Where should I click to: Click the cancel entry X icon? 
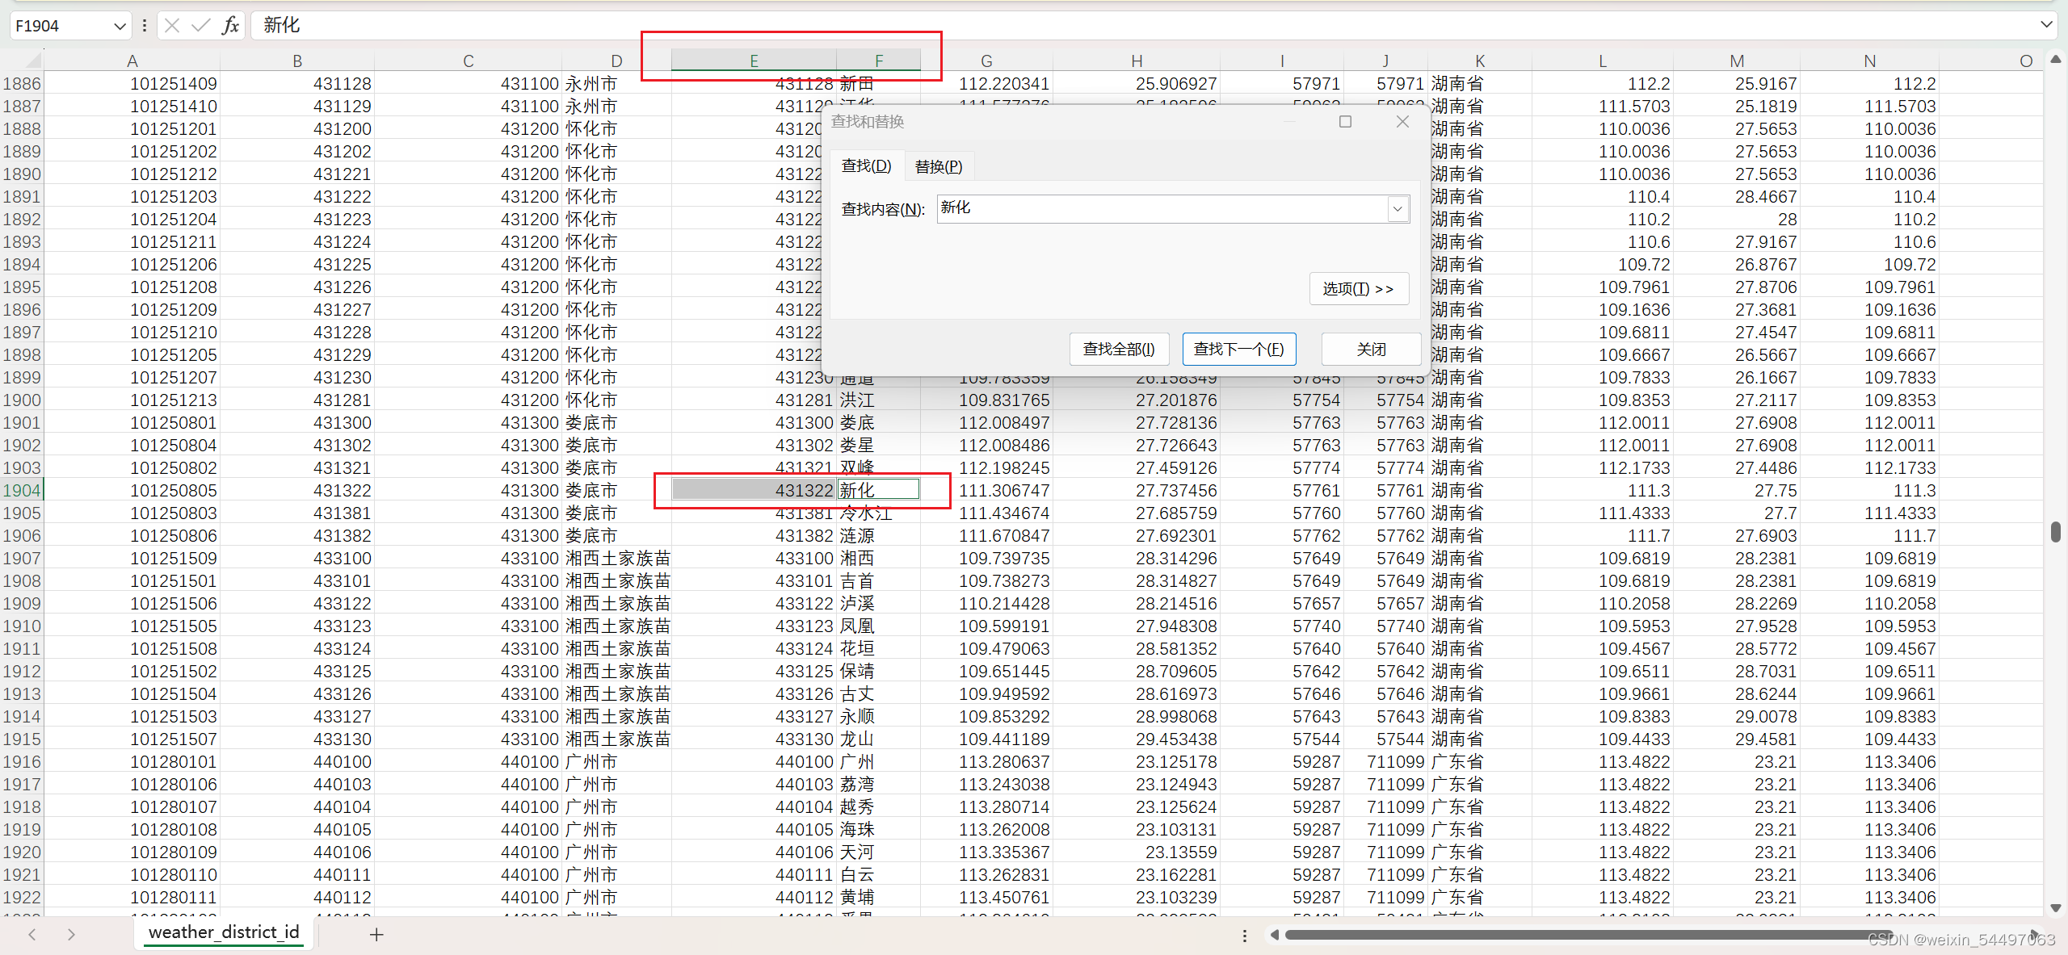coord(172,26)
